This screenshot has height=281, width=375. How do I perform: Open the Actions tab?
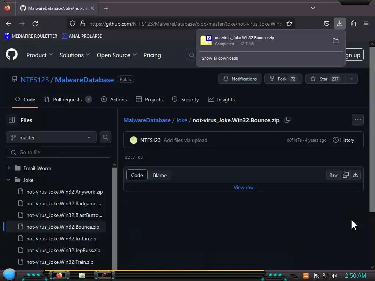[x=114, y=100]
